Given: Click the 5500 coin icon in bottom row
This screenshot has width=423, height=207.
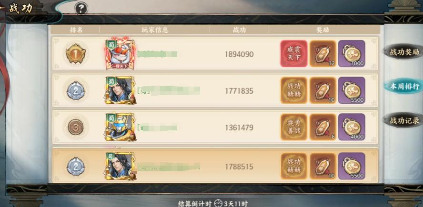Looking at the screenshot, I should [x=352, y=166].
